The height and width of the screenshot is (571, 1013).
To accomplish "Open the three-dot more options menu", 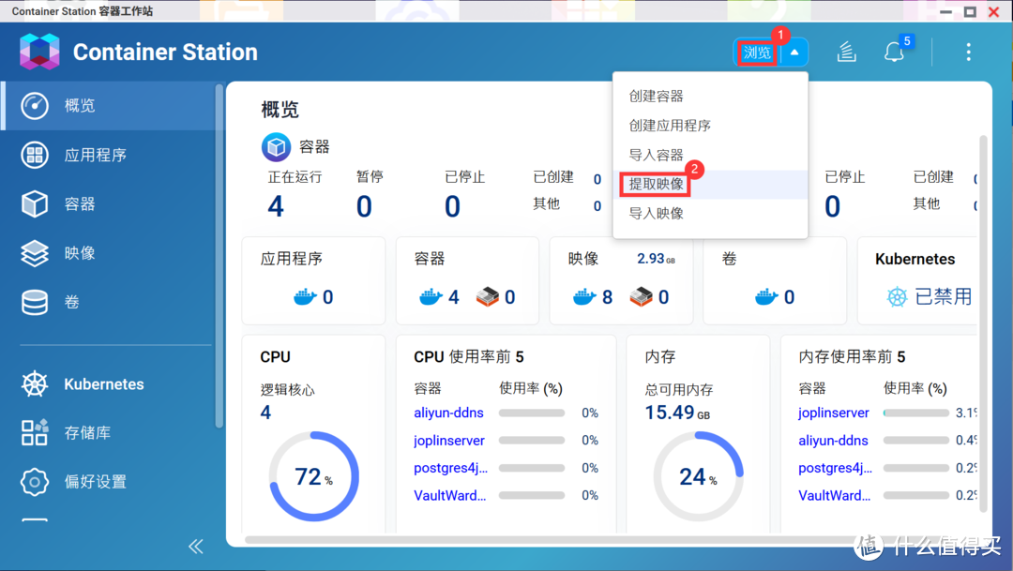I will (x=968, y=52).
